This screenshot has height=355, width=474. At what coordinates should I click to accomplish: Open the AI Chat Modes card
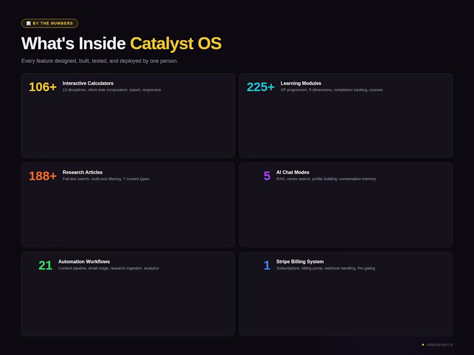(x=346, y=204)
